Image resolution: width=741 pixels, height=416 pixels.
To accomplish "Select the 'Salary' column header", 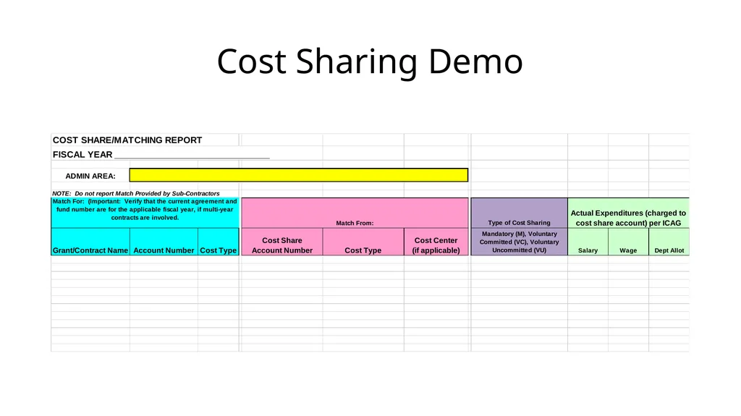I will [x=588, y=242].
